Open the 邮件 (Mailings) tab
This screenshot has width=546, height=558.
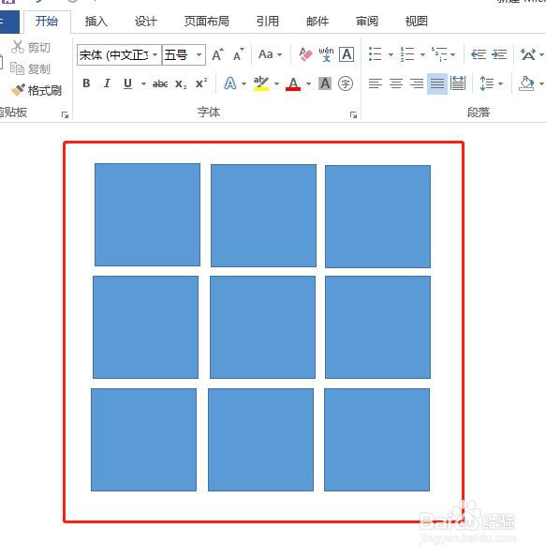click(317, 22)
